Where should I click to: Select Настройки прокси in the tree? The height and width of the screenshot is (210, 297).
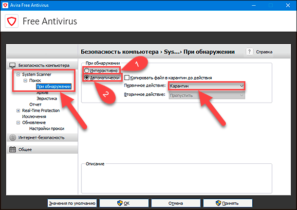click(x=47, y=129)
